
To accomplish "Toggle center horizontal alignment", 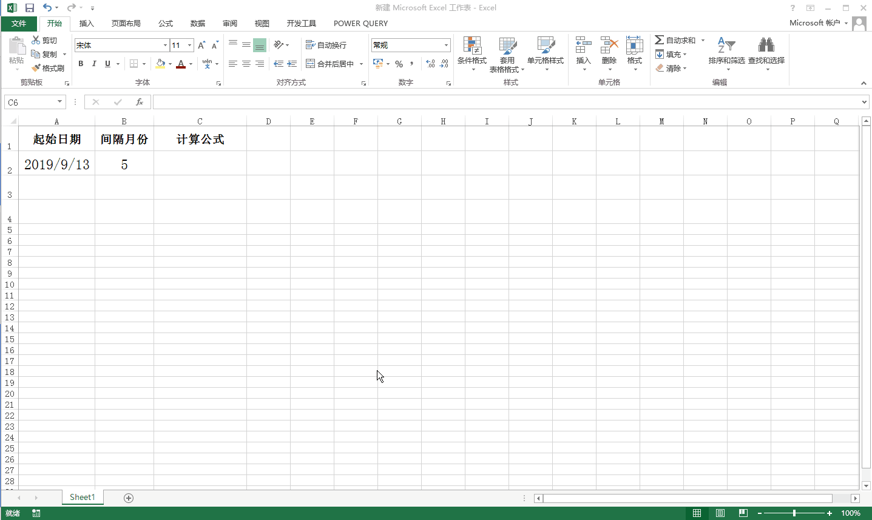I will click(246, 64).
